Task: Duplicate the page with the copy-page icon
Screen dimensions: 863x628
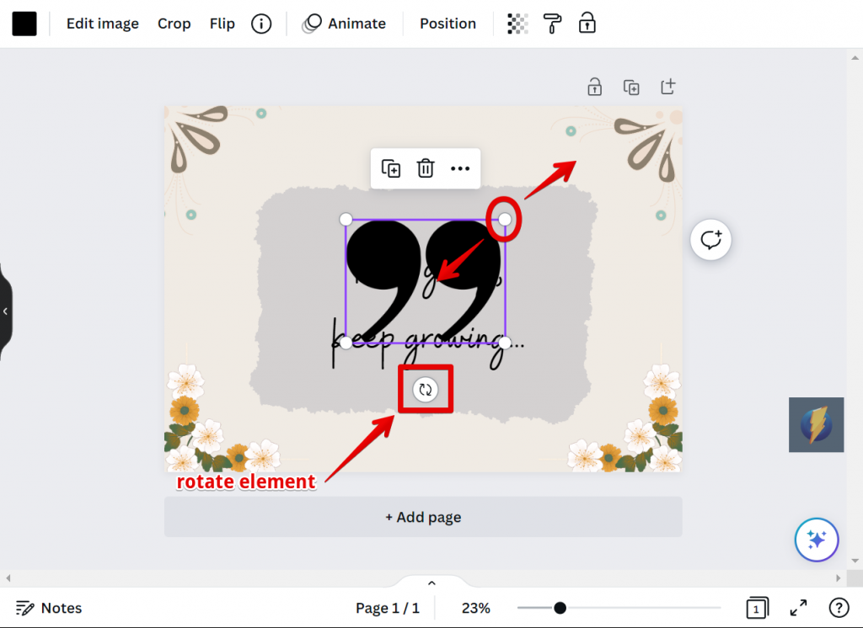Action: coord(631,87)
